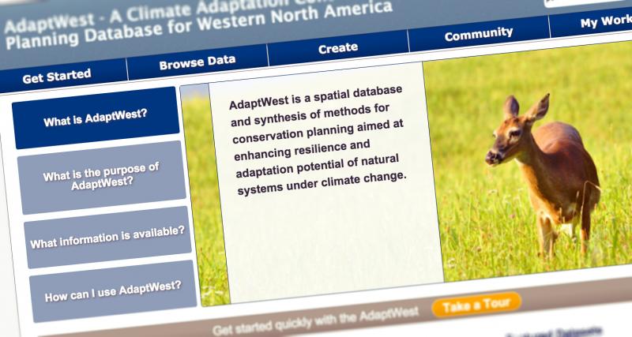Select the Create navigation item
The width and height of the screenshot is (632, 337).
[337, 48]
